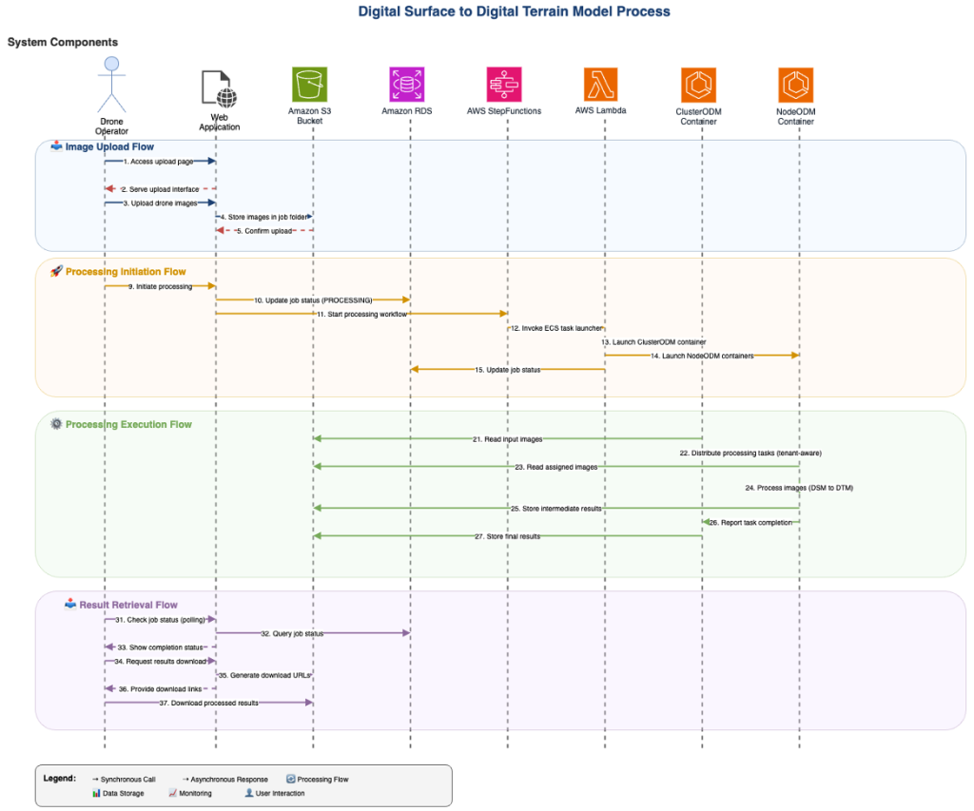Click the ClusterODM Container icon
Image resolution: width=974 pixels, height=811 pixels.
[x=699, y=84]
